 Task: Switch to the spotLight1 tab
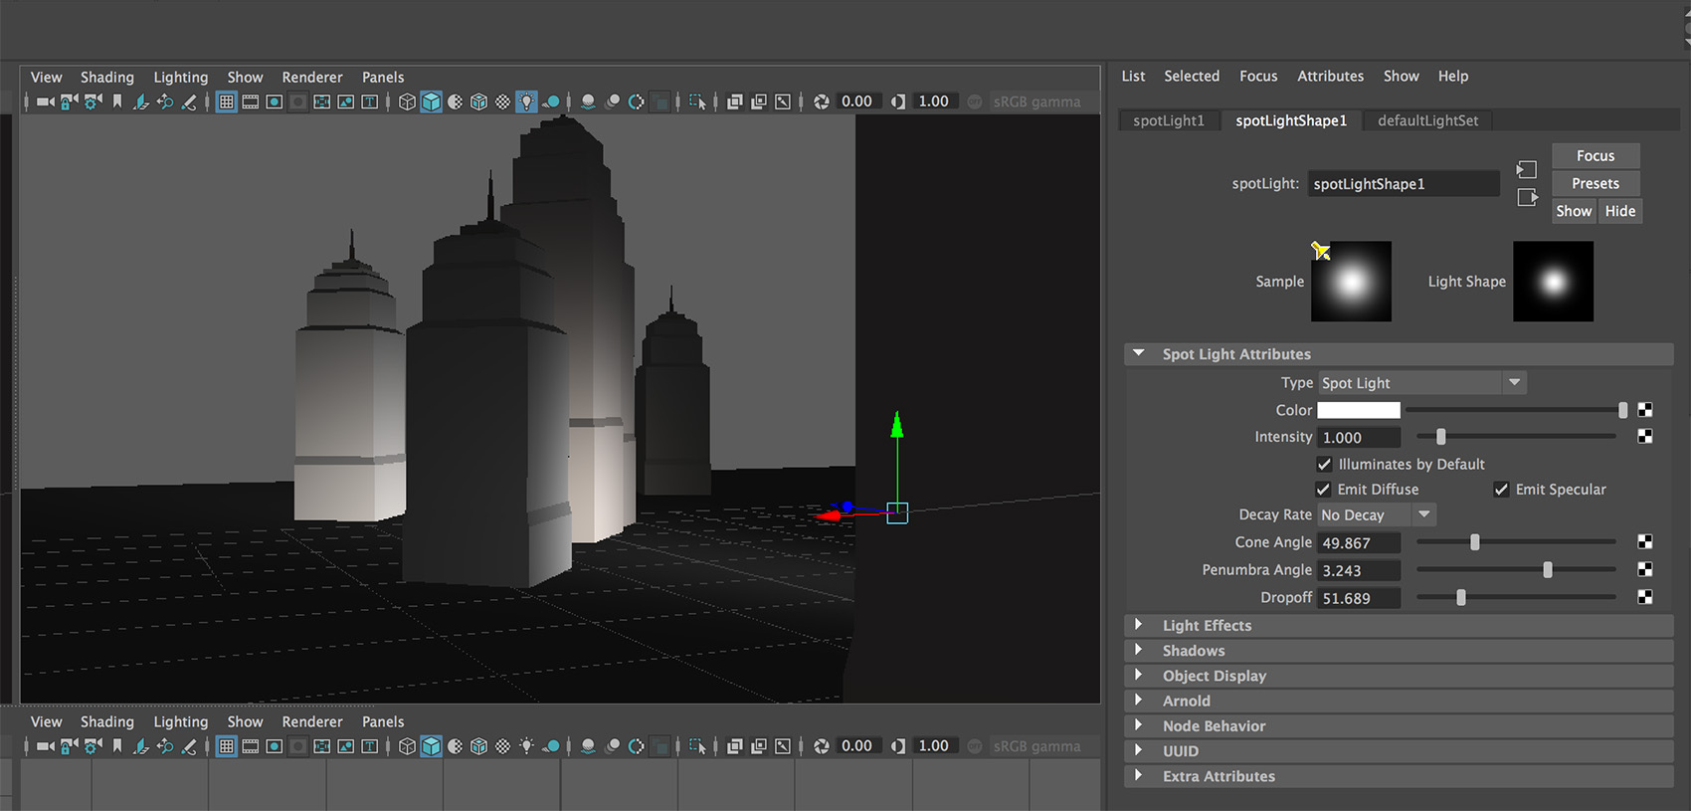1168,120
